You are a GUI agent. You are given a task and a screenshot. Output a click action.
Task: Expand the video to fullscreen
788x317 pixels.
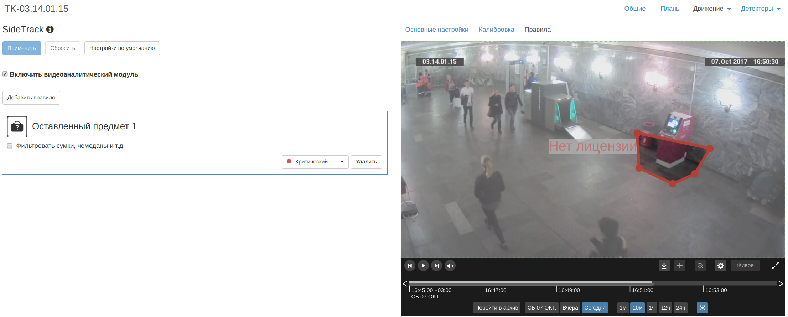pos(776,266)
